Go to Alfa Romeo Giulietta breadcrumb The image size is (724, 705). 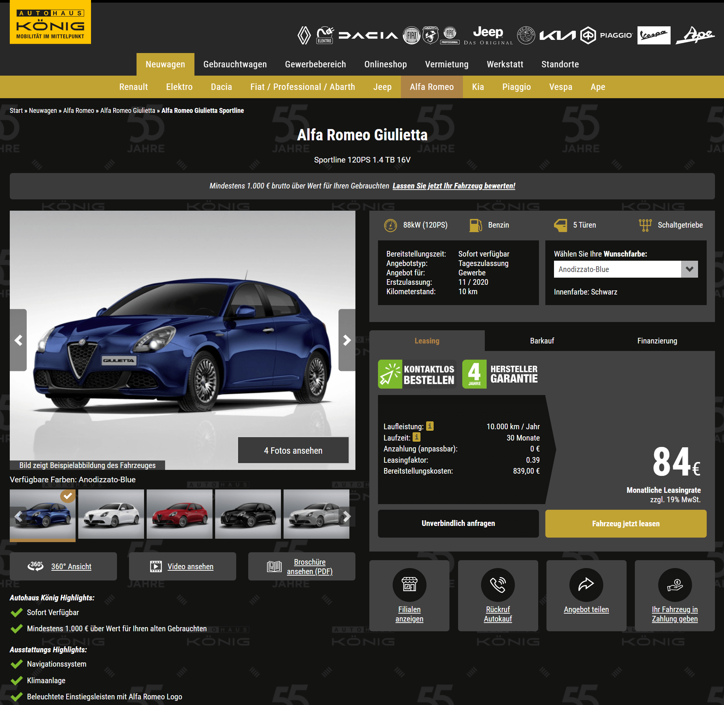[127, 111]
